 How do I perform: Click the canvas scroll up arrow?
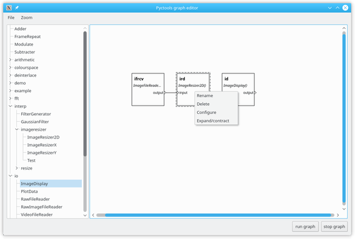344,28
